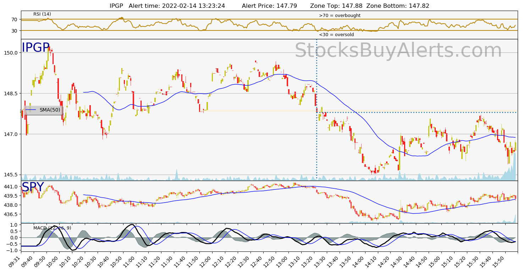Viewport: 523px width, 272px height.
Task: Click the MACD 0.0 axis label
Action: (x=14, y=238)
